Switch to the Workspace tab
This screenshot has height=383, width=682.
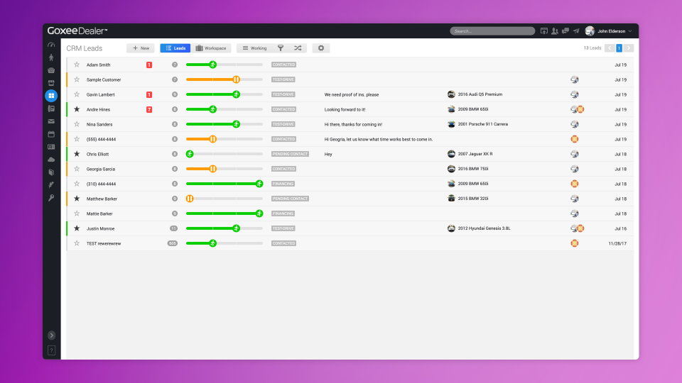211,48
